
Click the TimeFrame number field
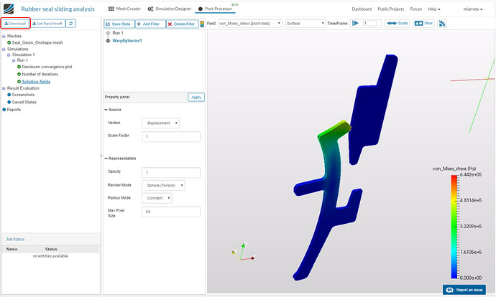tap(370, 23)
